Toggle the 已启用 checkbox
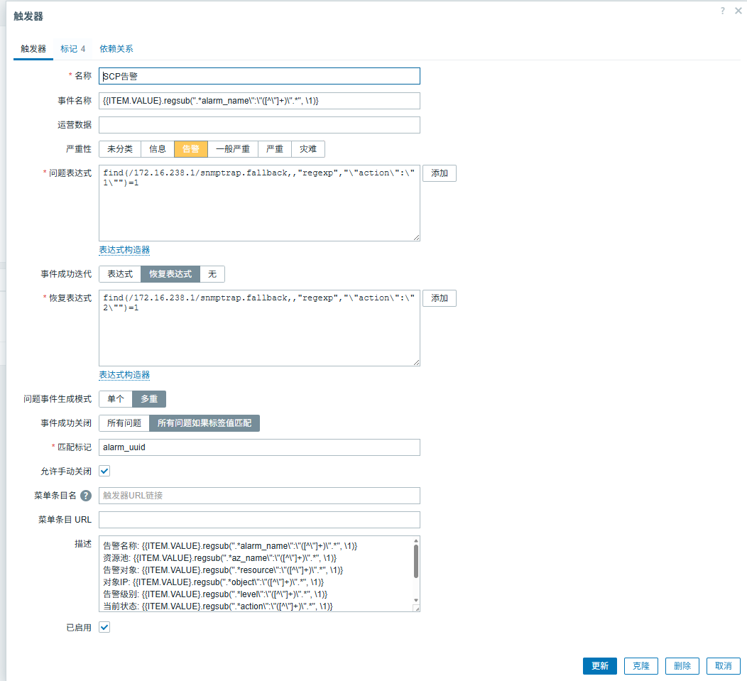747x681 pixels. (104, 627)
